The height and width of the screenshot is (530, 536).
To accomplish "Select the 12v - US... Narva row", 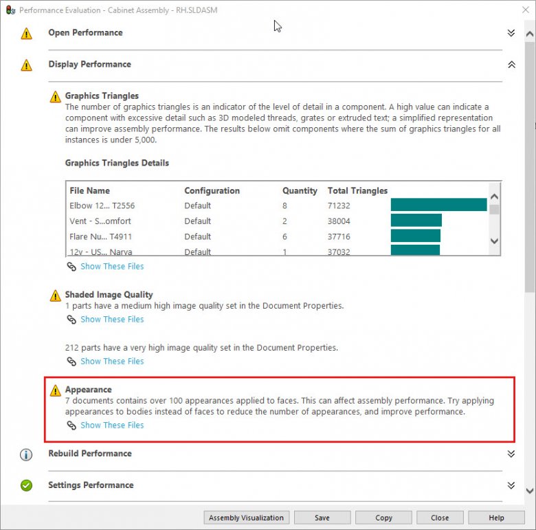I will coord(278,252).
